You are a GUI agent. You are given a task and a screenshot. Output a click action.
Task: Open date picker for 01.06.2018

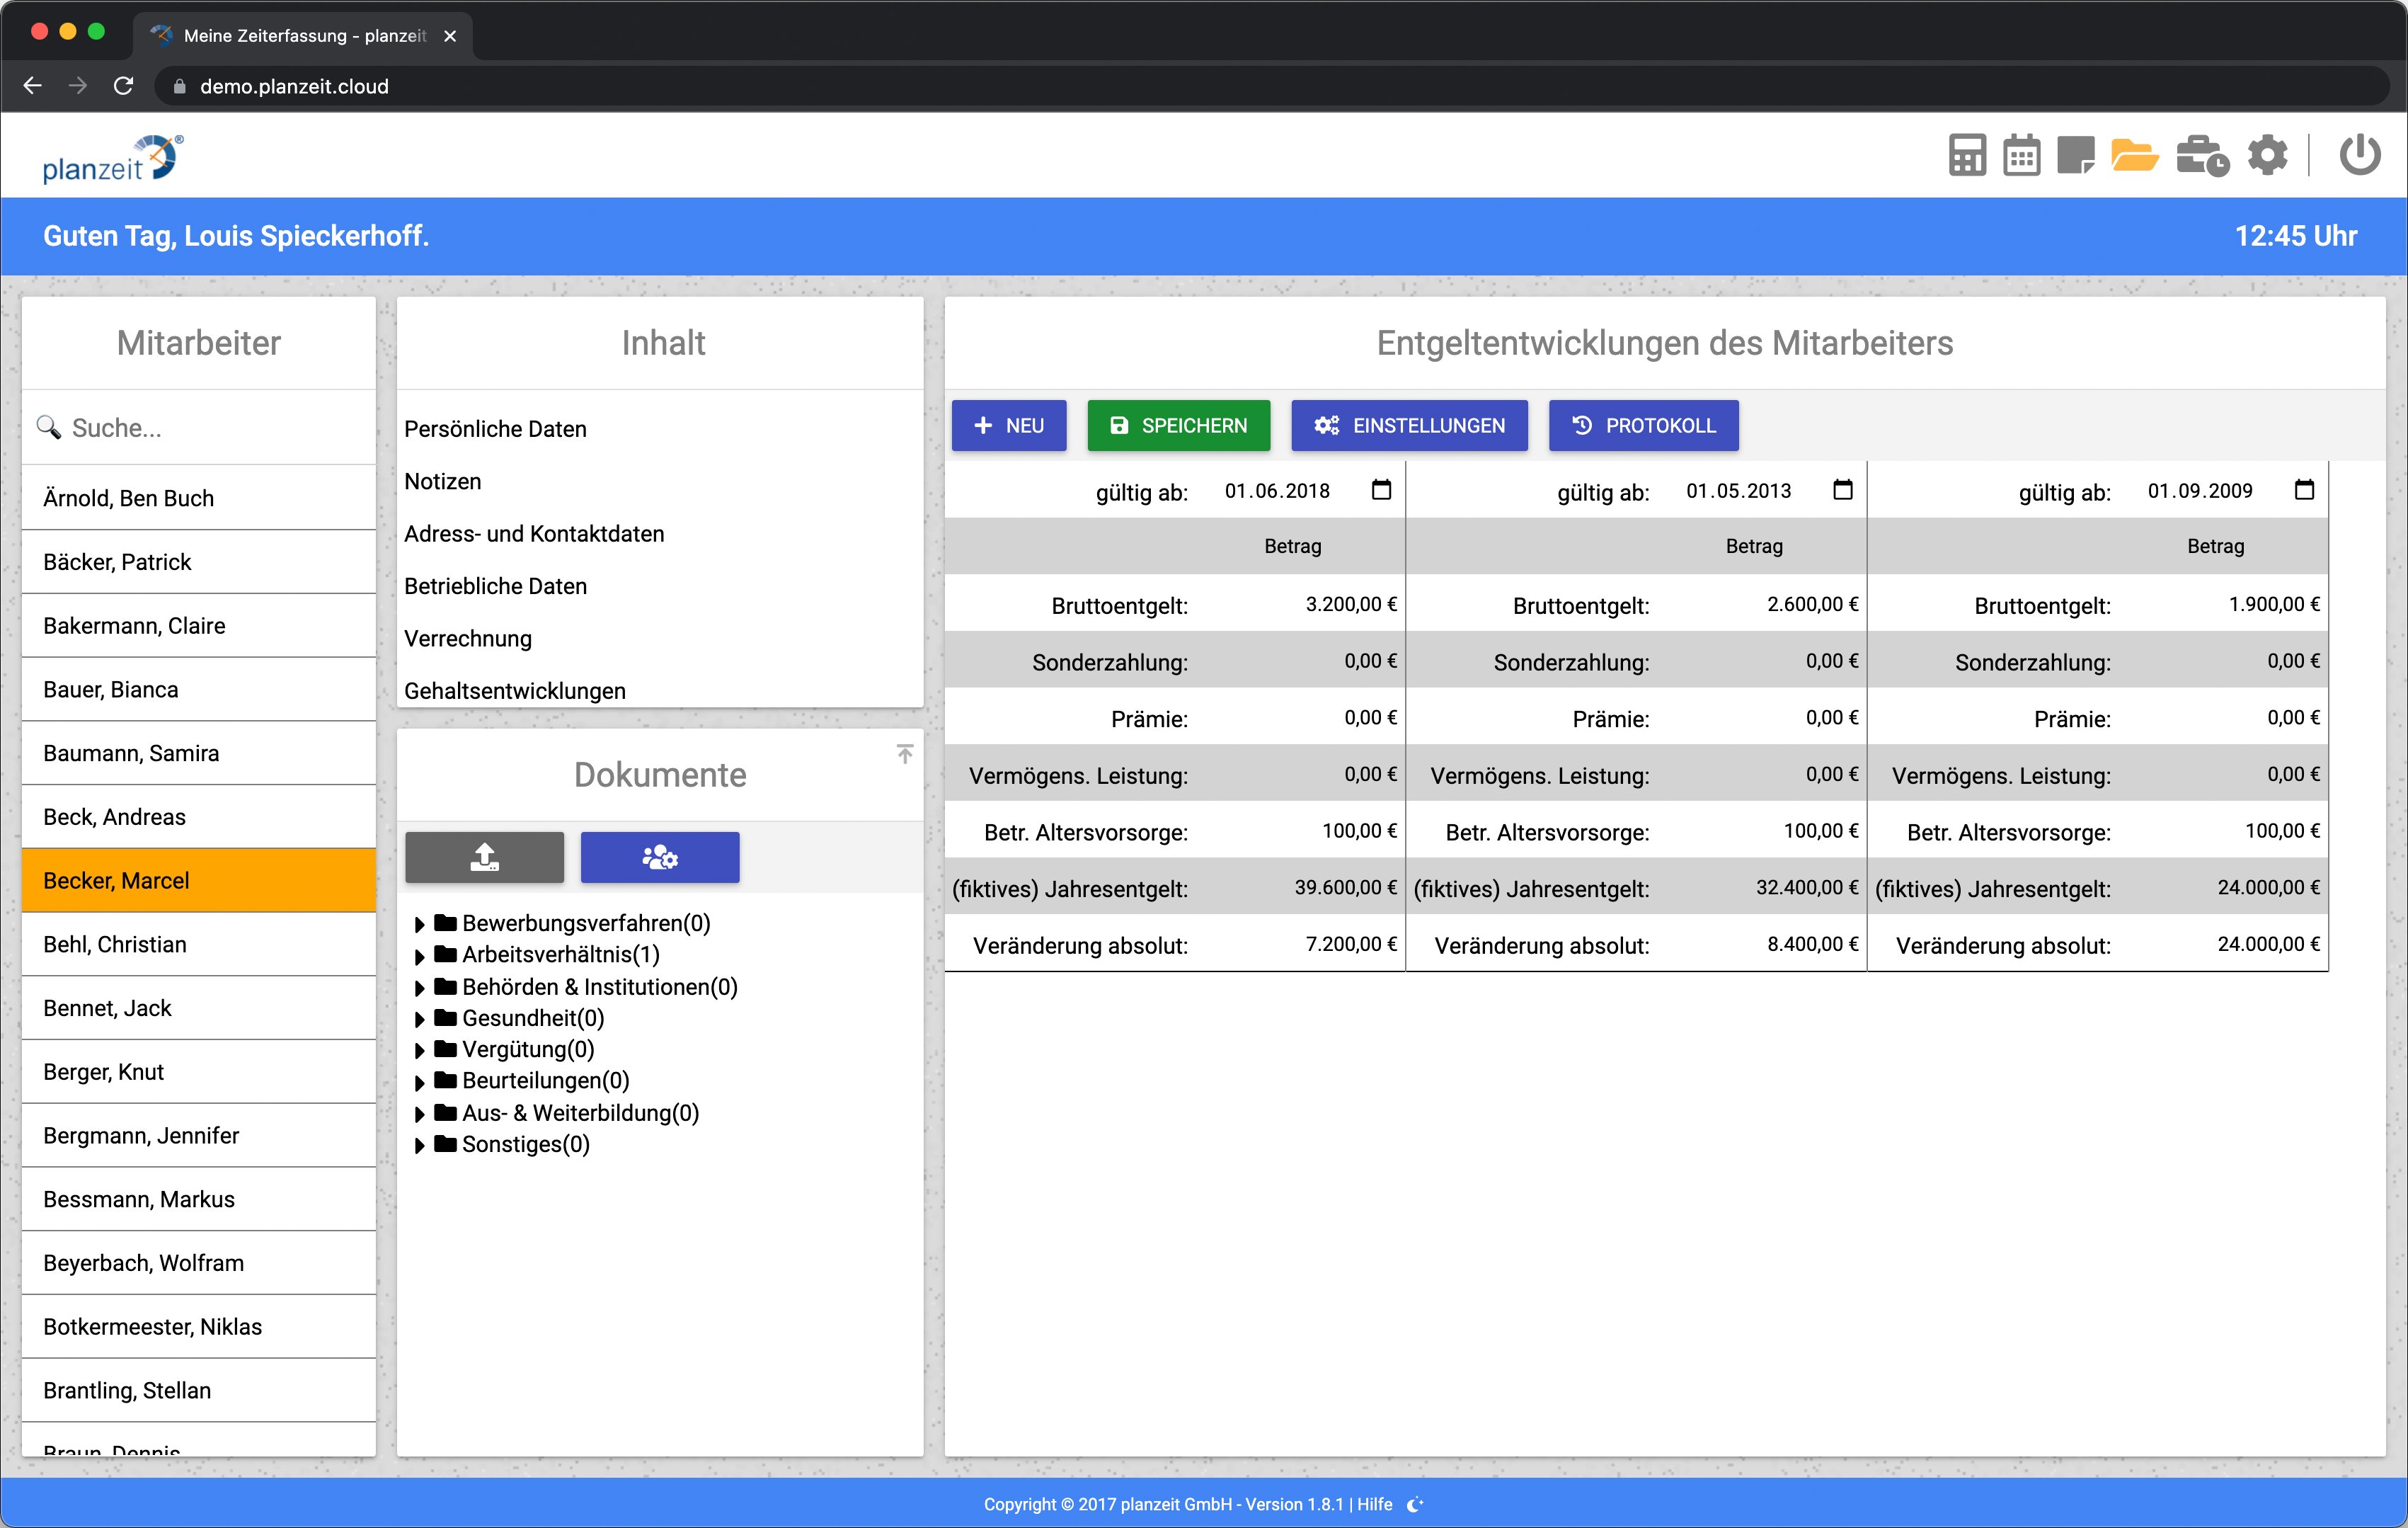pos(1381,490)
